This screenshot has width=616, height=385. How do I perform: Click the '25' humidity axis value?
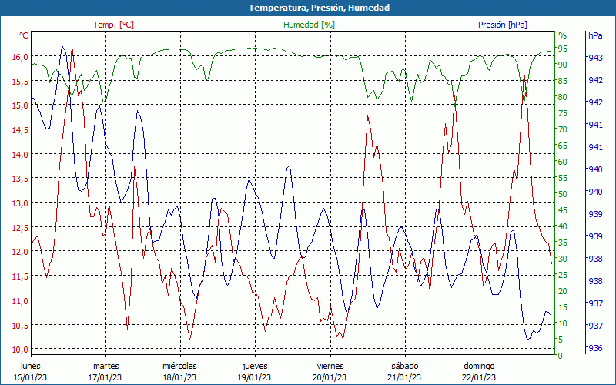(x=563, y=275)
